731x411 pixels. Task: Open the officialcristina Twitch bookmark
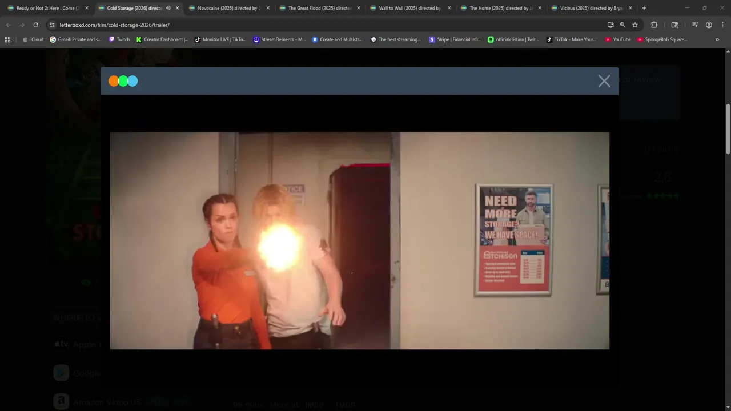tap(513, 39)
